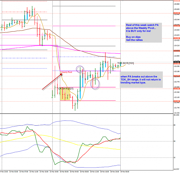
Task: Click the "15 Mar 03:00" time axis label
Action: pos(14,172)
